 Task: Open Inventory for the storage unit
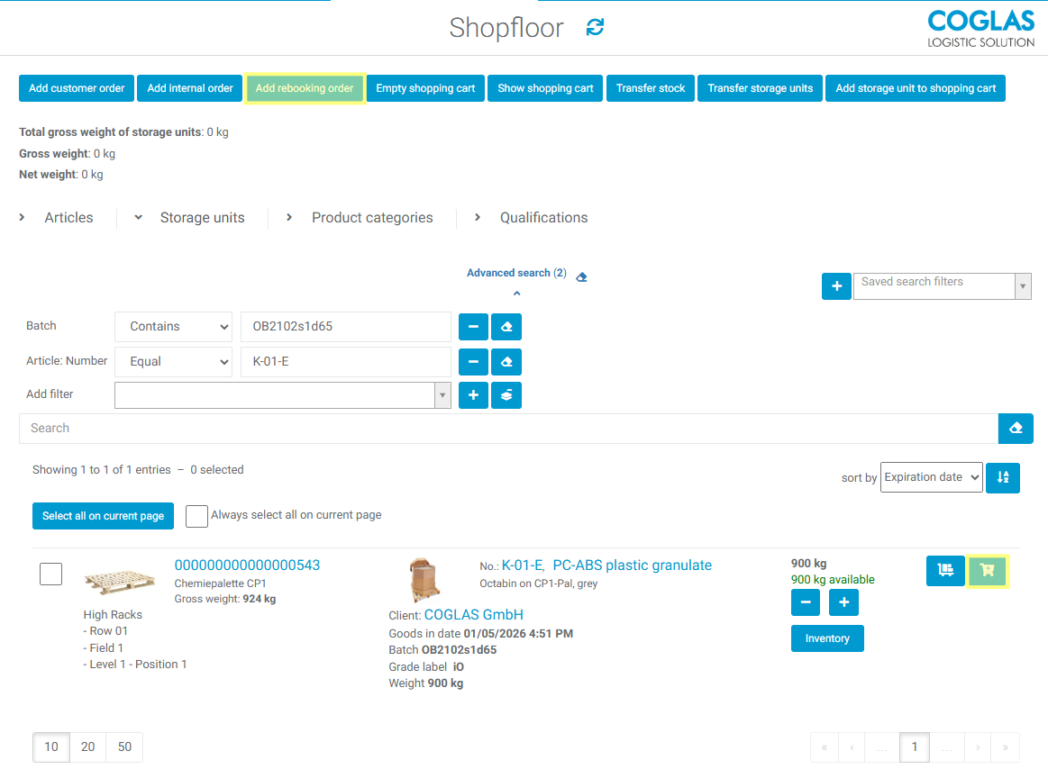[827, 638]
